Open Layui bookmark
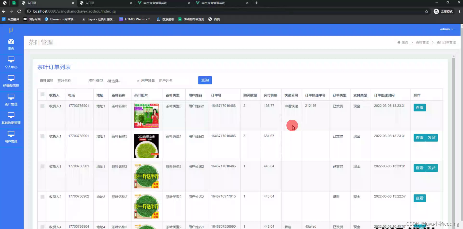The width and height of the screenshot is (463, 229). (x=98, y=19)
